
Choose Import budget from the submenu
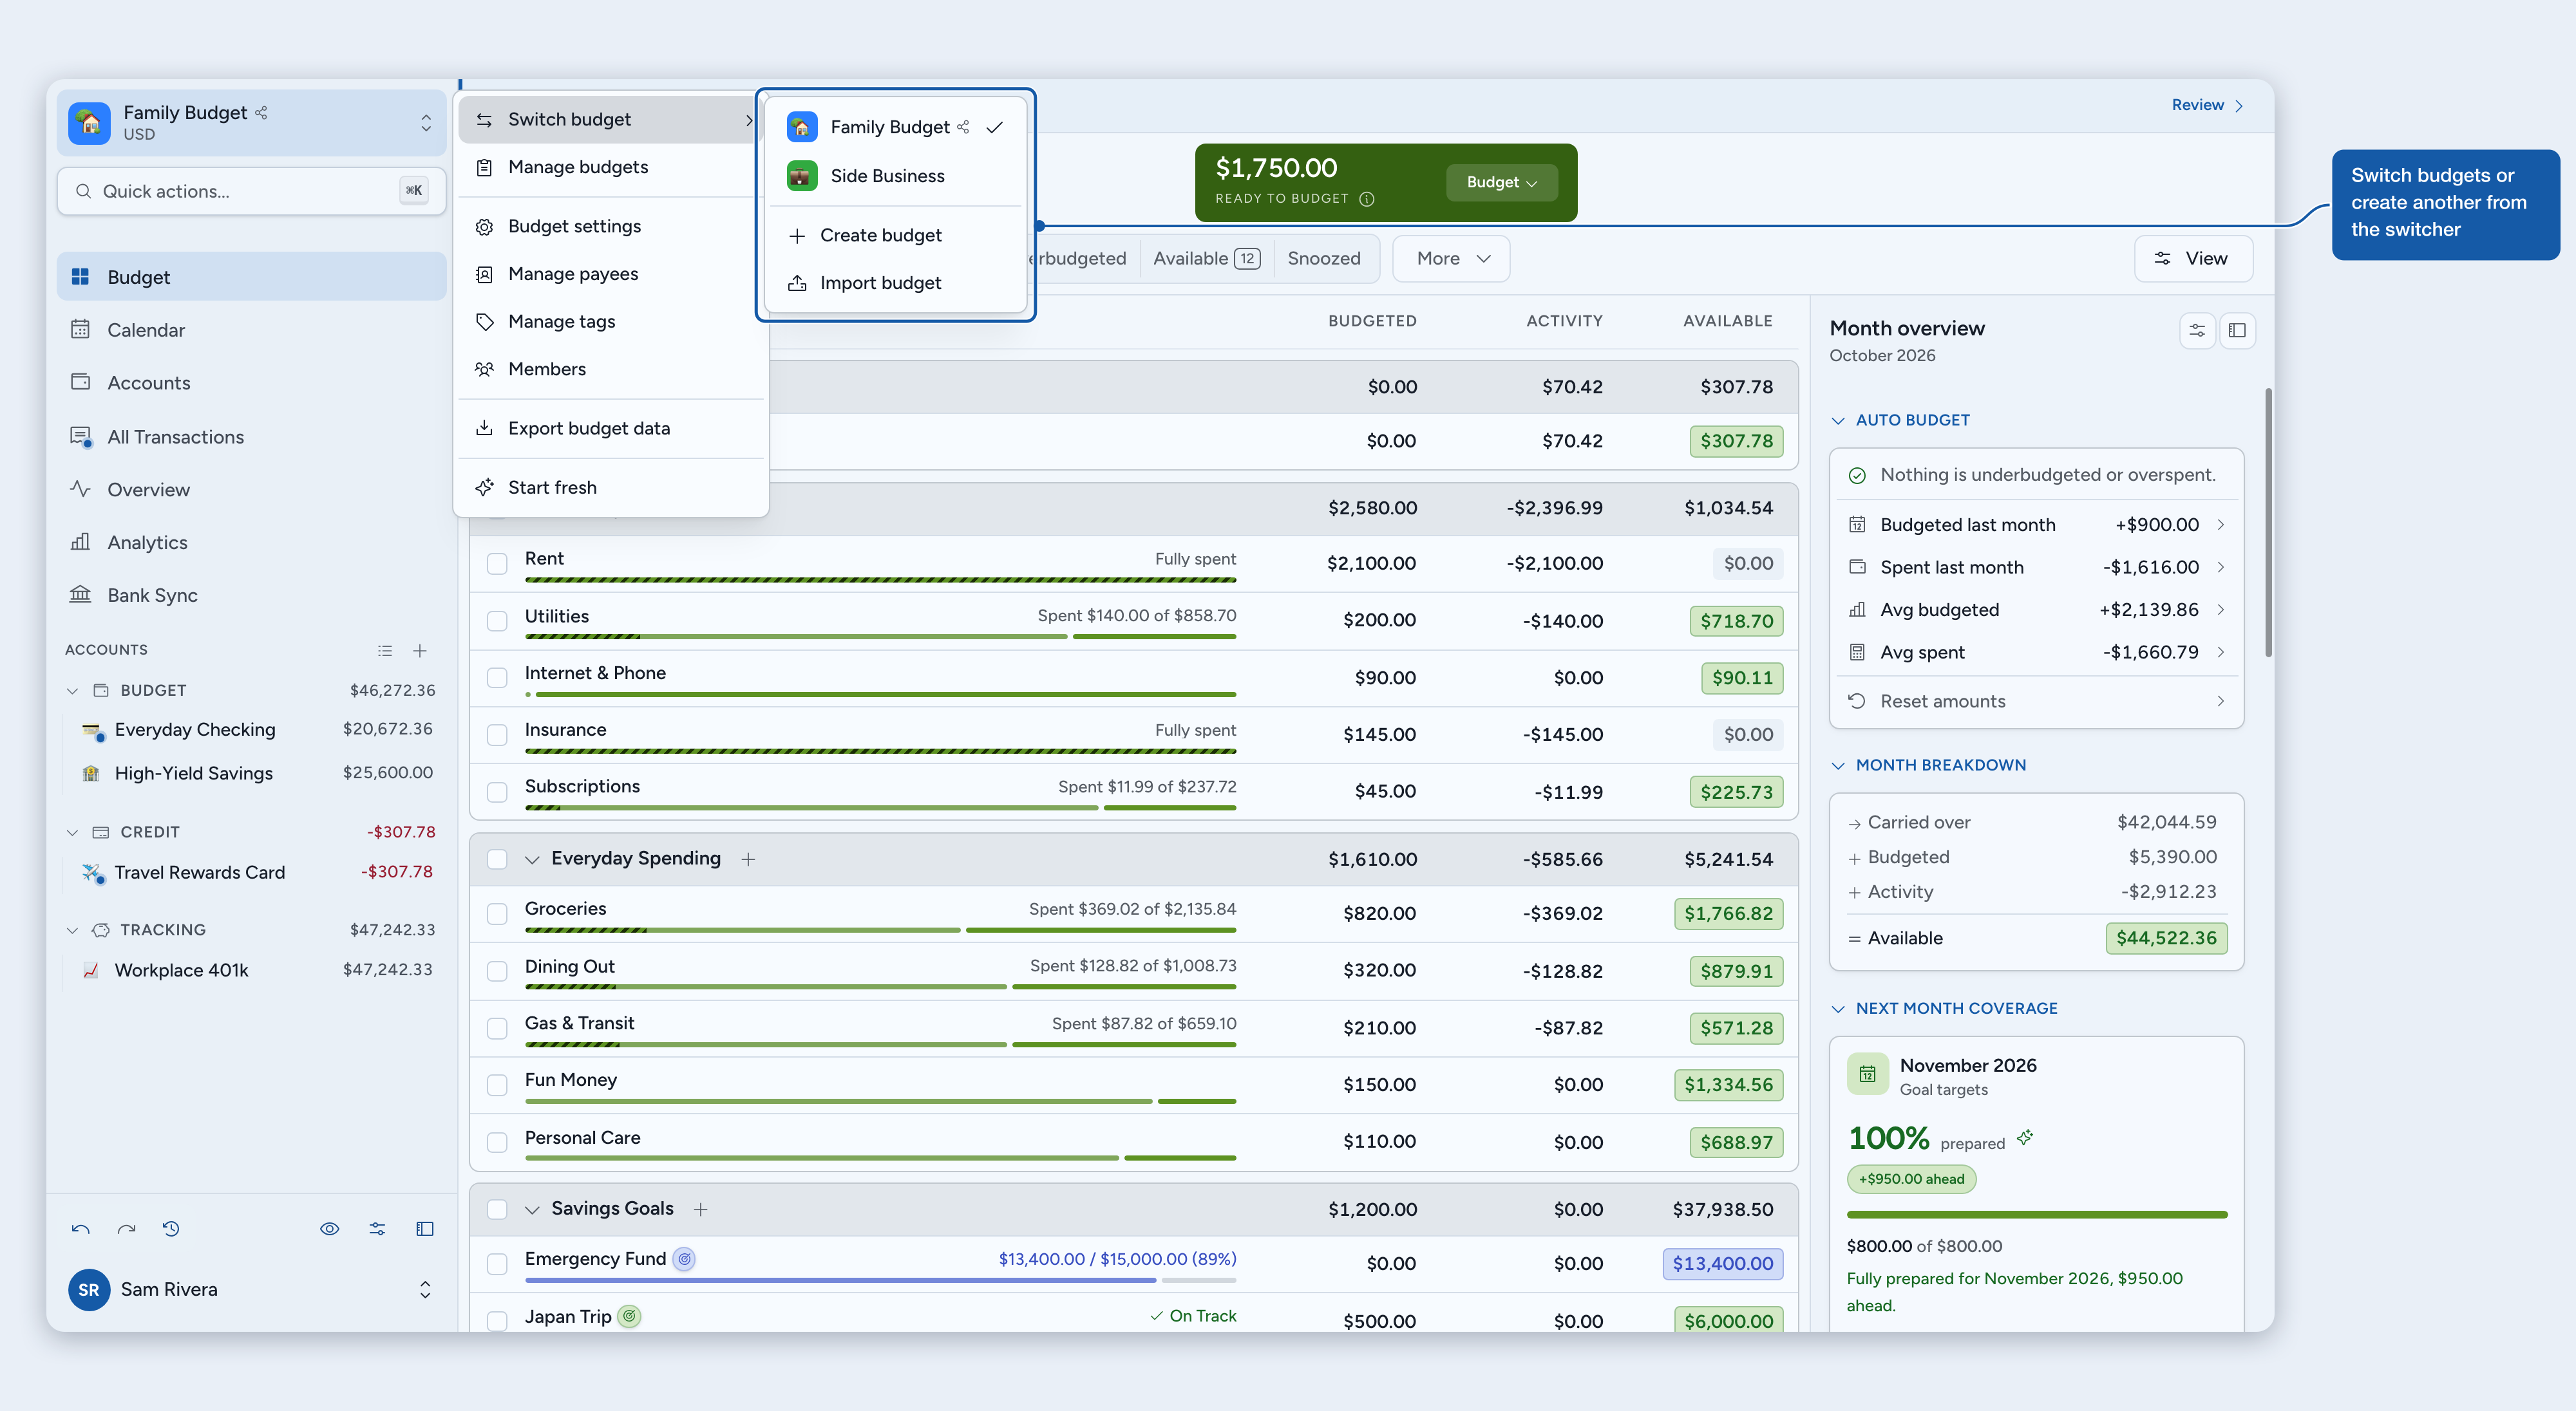895,283
